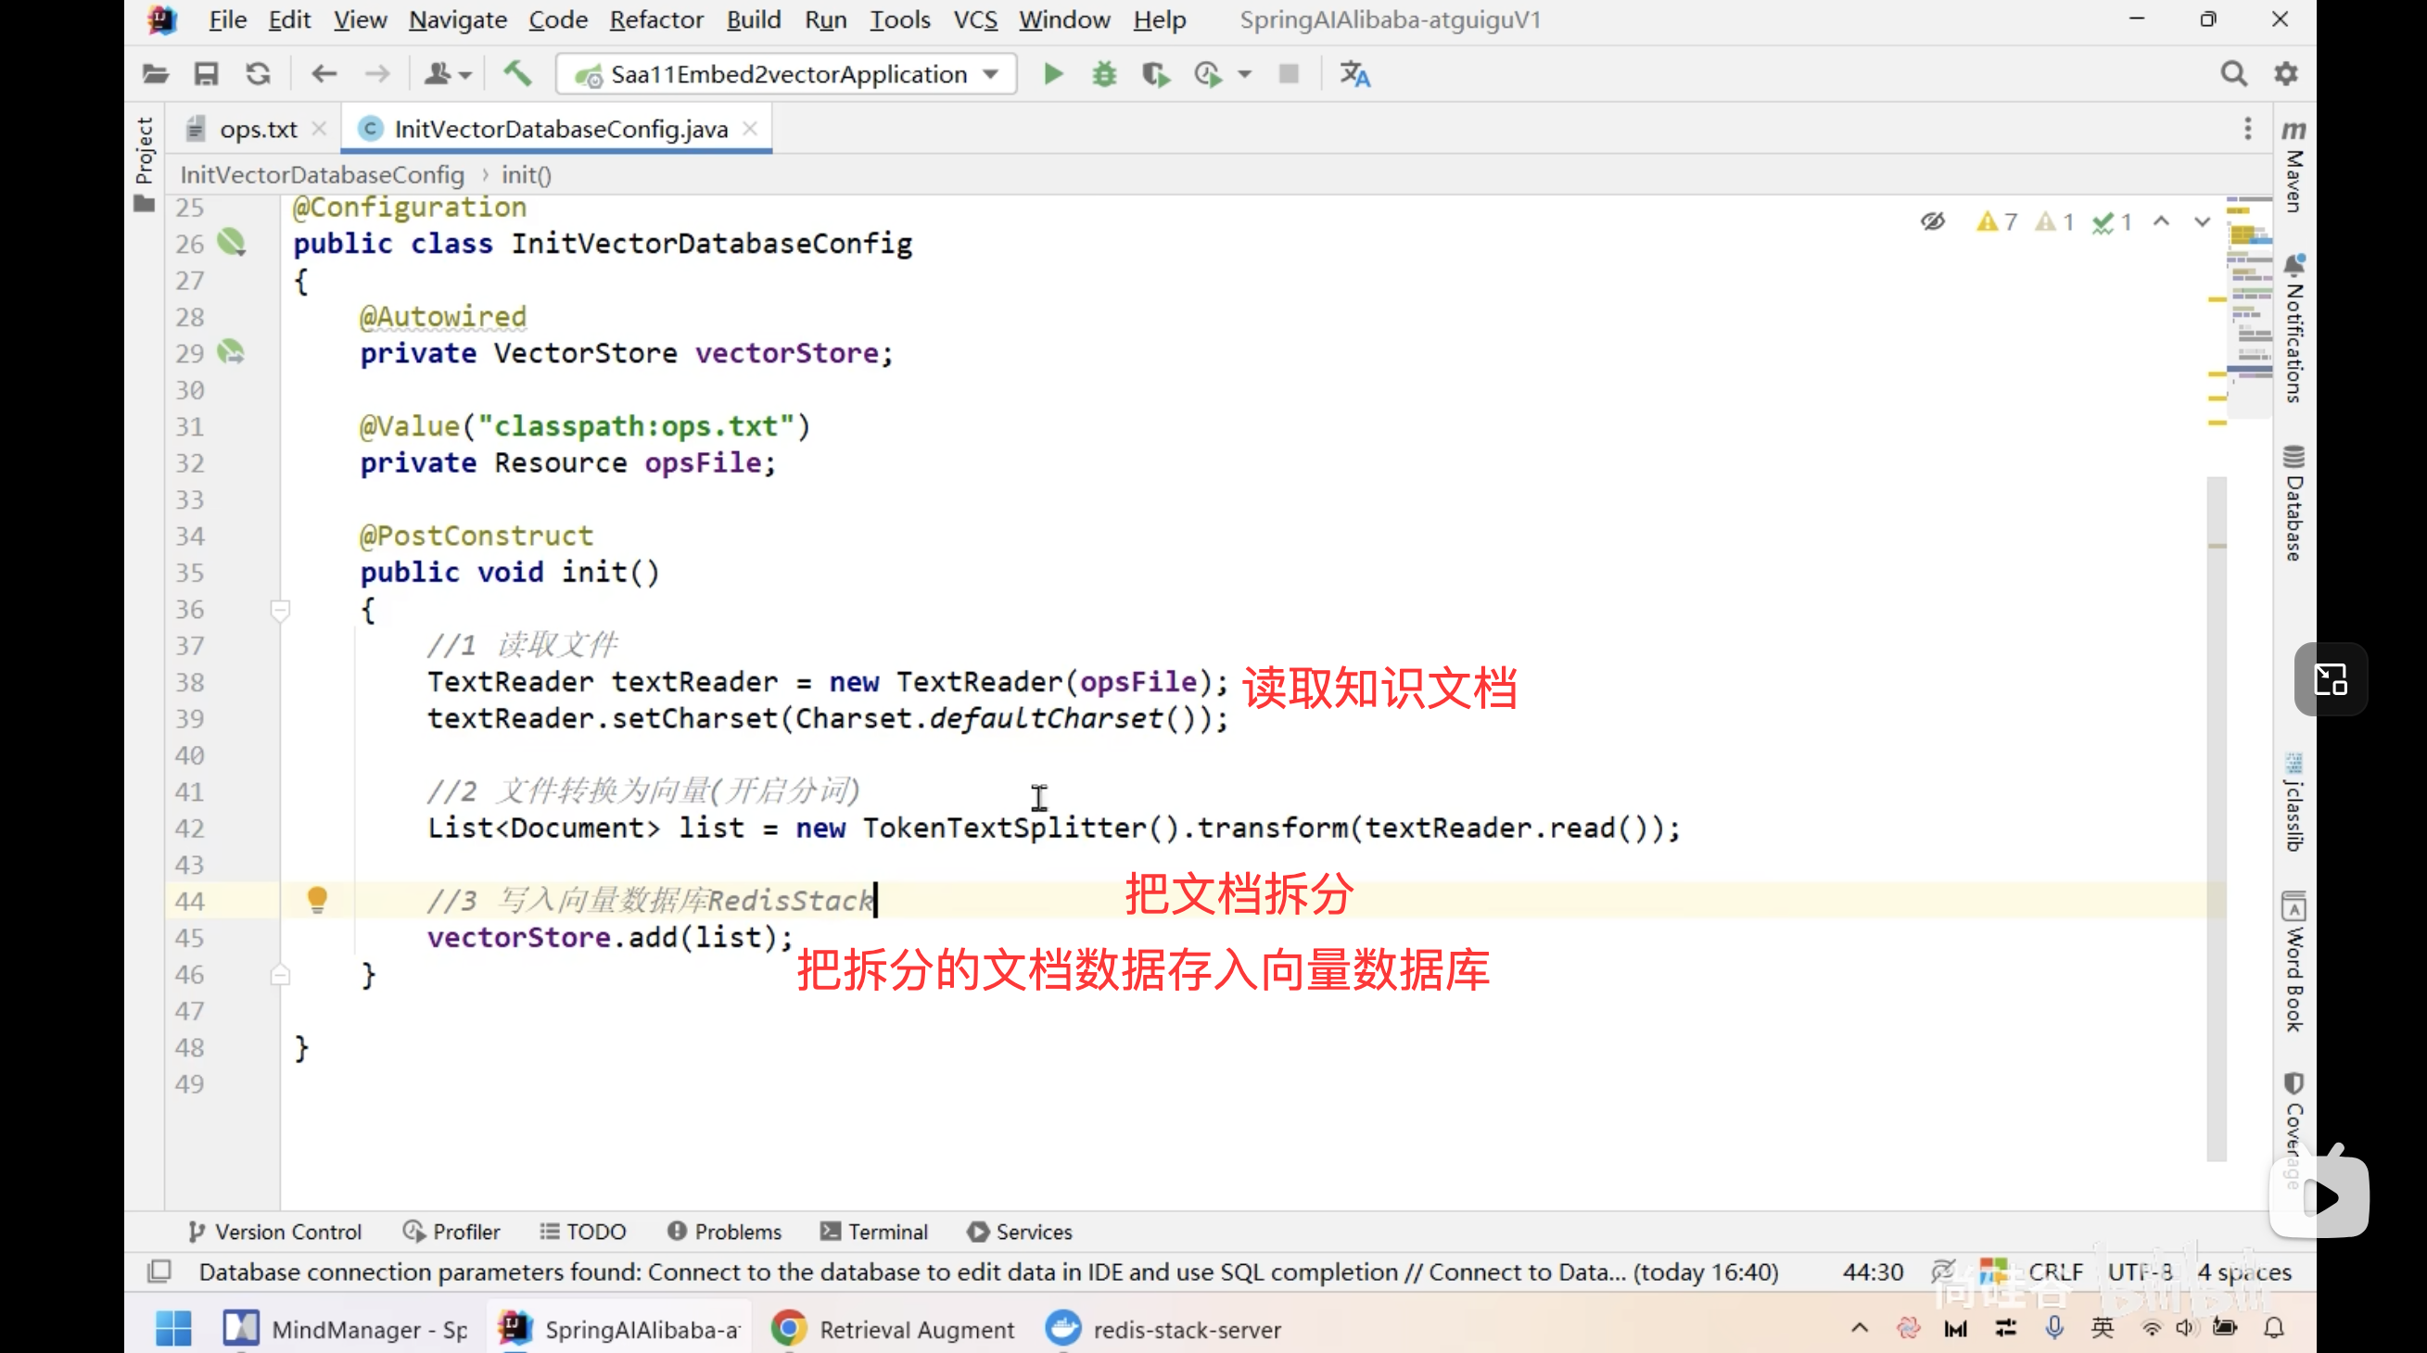Switch to the ops.txt editor tab

(x=257, y=129)
